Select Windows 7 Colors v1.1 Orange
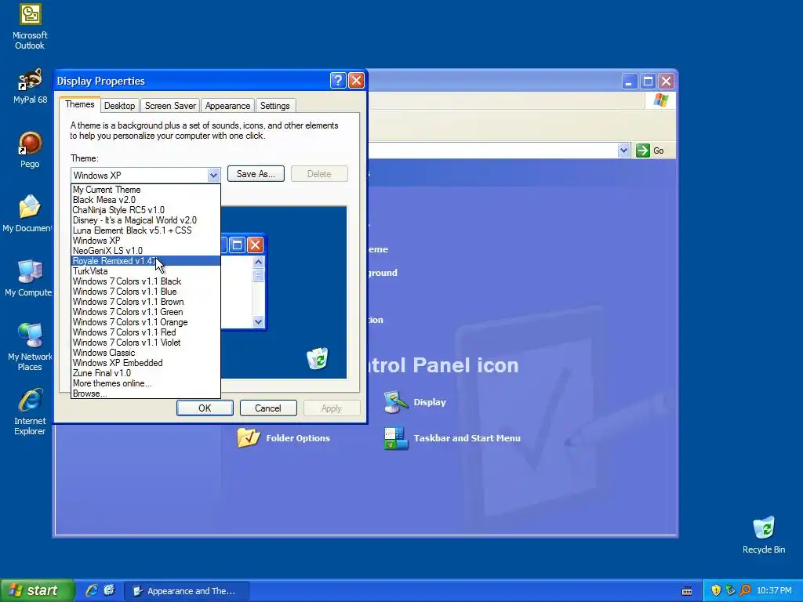The image size is (803, 602). 146,322
